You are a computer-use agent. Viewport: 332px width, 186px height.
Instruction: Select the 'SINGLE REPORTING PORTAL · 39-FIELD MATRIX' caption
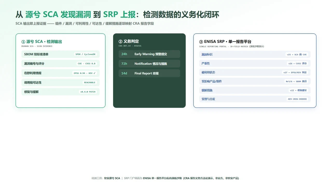232,47
